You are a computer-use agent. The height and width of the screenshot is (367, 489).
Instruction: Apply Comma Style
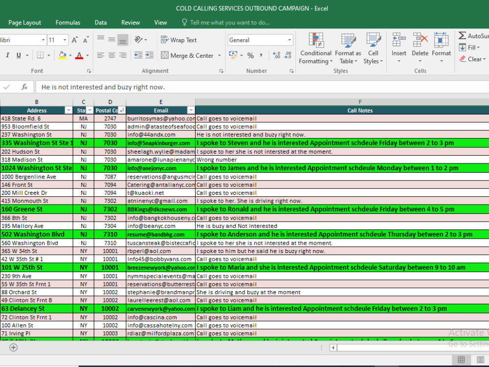pos(261,55)
